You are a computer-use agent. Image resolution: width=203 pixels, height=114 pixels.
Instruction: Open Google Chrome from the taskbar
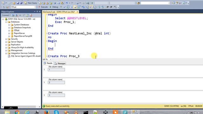(17, 112)
